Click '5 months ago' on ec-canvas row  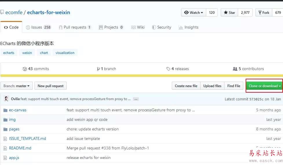click(269, 110)
